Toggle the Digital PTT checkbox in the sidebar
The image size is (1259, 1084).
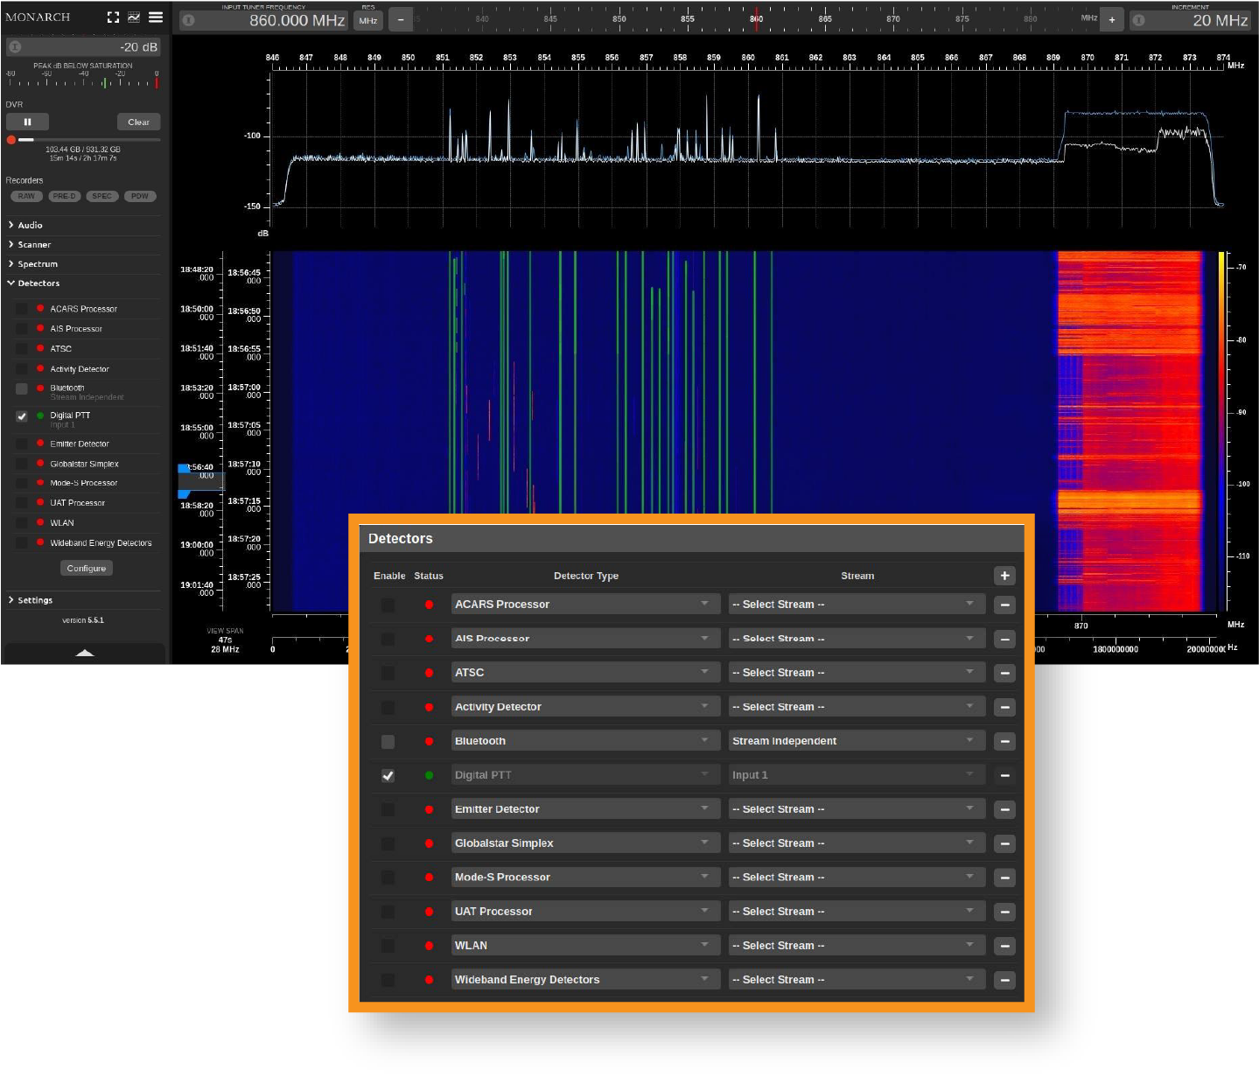click(22, 416)
